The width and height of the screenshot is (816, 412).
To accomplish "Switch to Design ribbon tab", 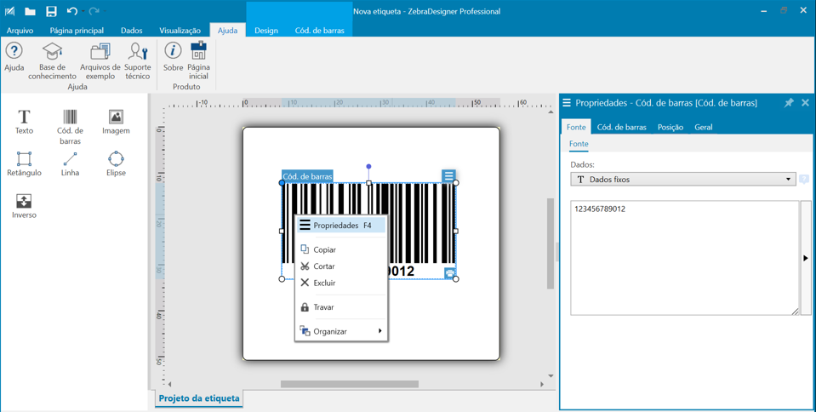I will click(266, 30).
